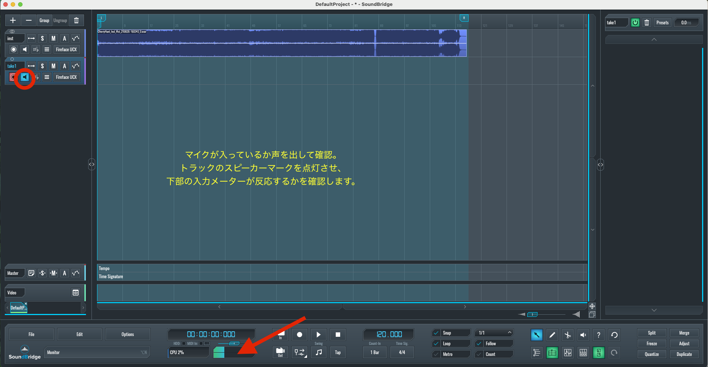Toggle the green sequencer view icon

552,353
